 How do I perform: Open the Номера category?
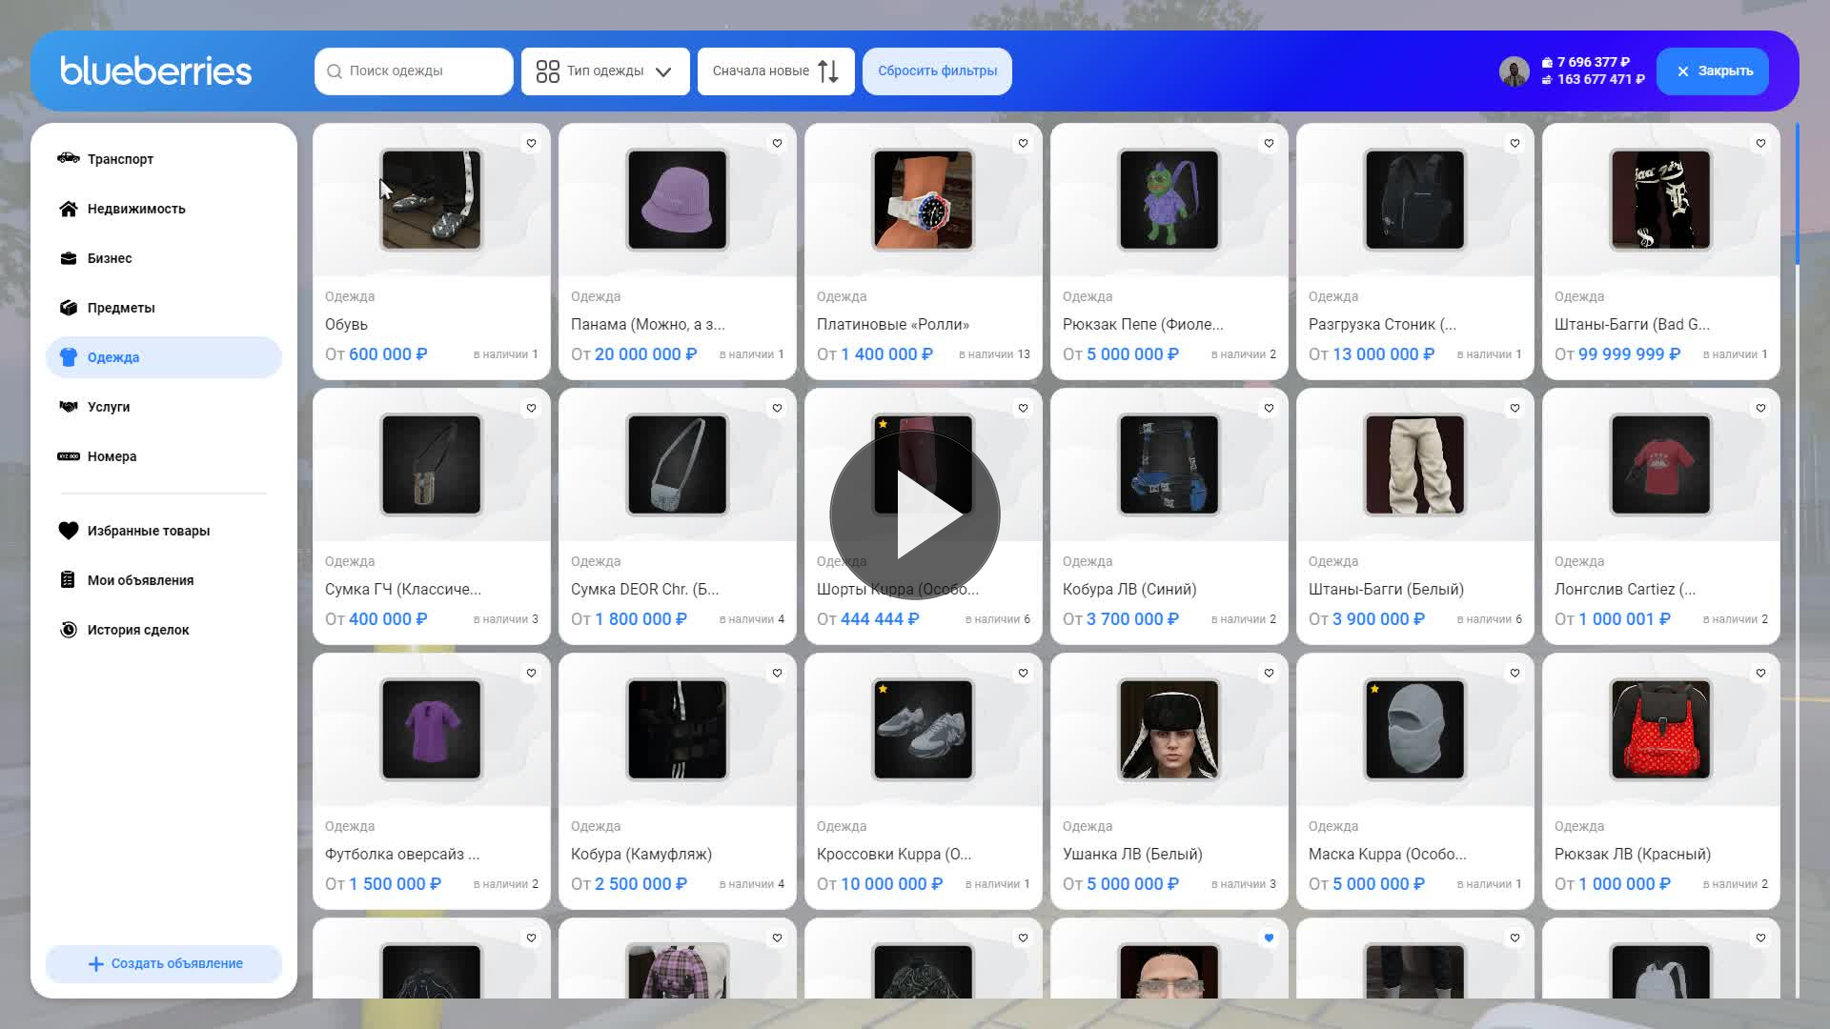click(x=164, y=456)
